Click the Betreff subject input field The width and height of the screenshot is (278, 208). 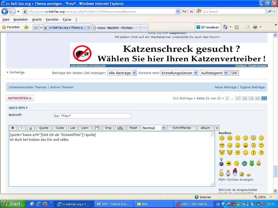point(92,116)
